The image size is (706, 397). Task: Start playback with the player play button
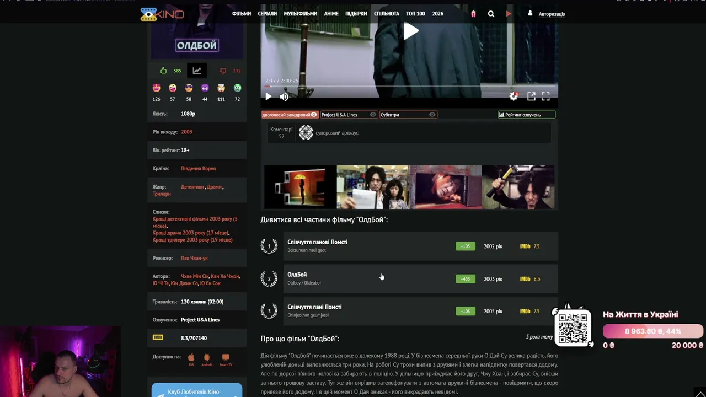pyautogui.click(x=268, y=96)
